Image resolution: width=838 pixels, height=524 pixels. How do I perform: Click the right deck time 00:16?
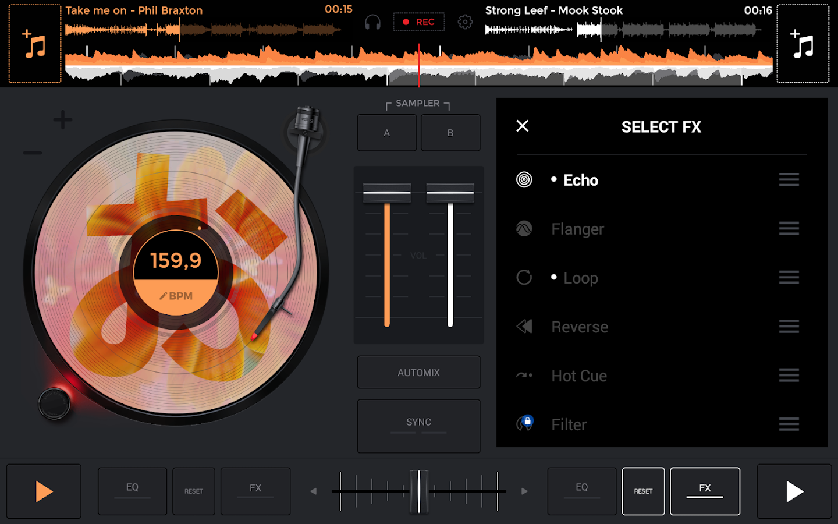click(x=758, y=10)
